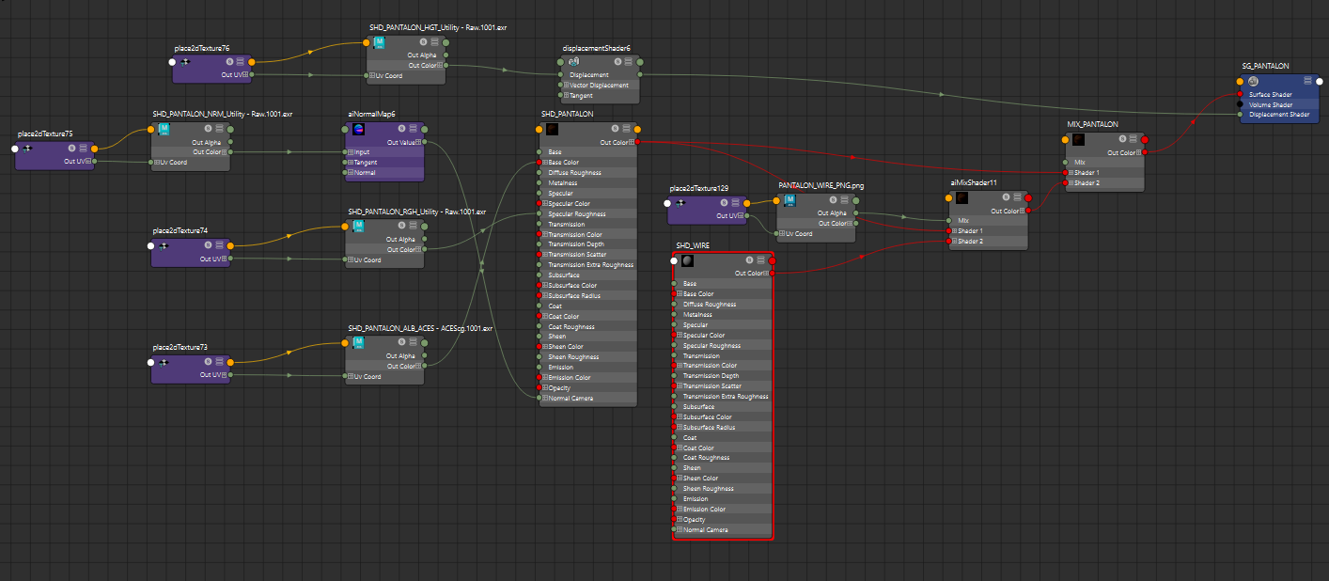Screen dimensions: 1329x581
Task: Click the file icon on SHD_PANTALON_RGH_Utility node
Action: pyautogui.click(x=358, y=228)
